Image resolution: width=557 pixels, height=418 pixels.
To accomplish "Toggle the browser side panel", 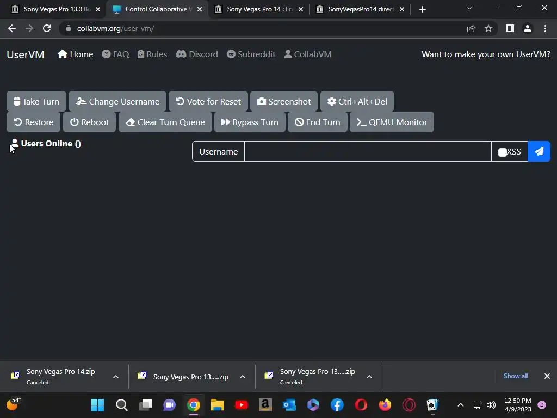I will 510,28.
